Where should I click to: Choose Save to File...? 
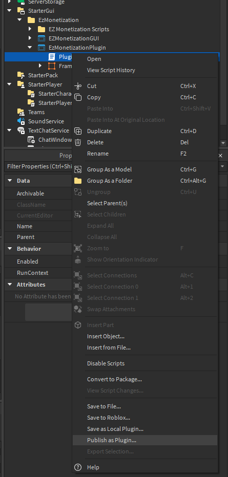(145, 406)
